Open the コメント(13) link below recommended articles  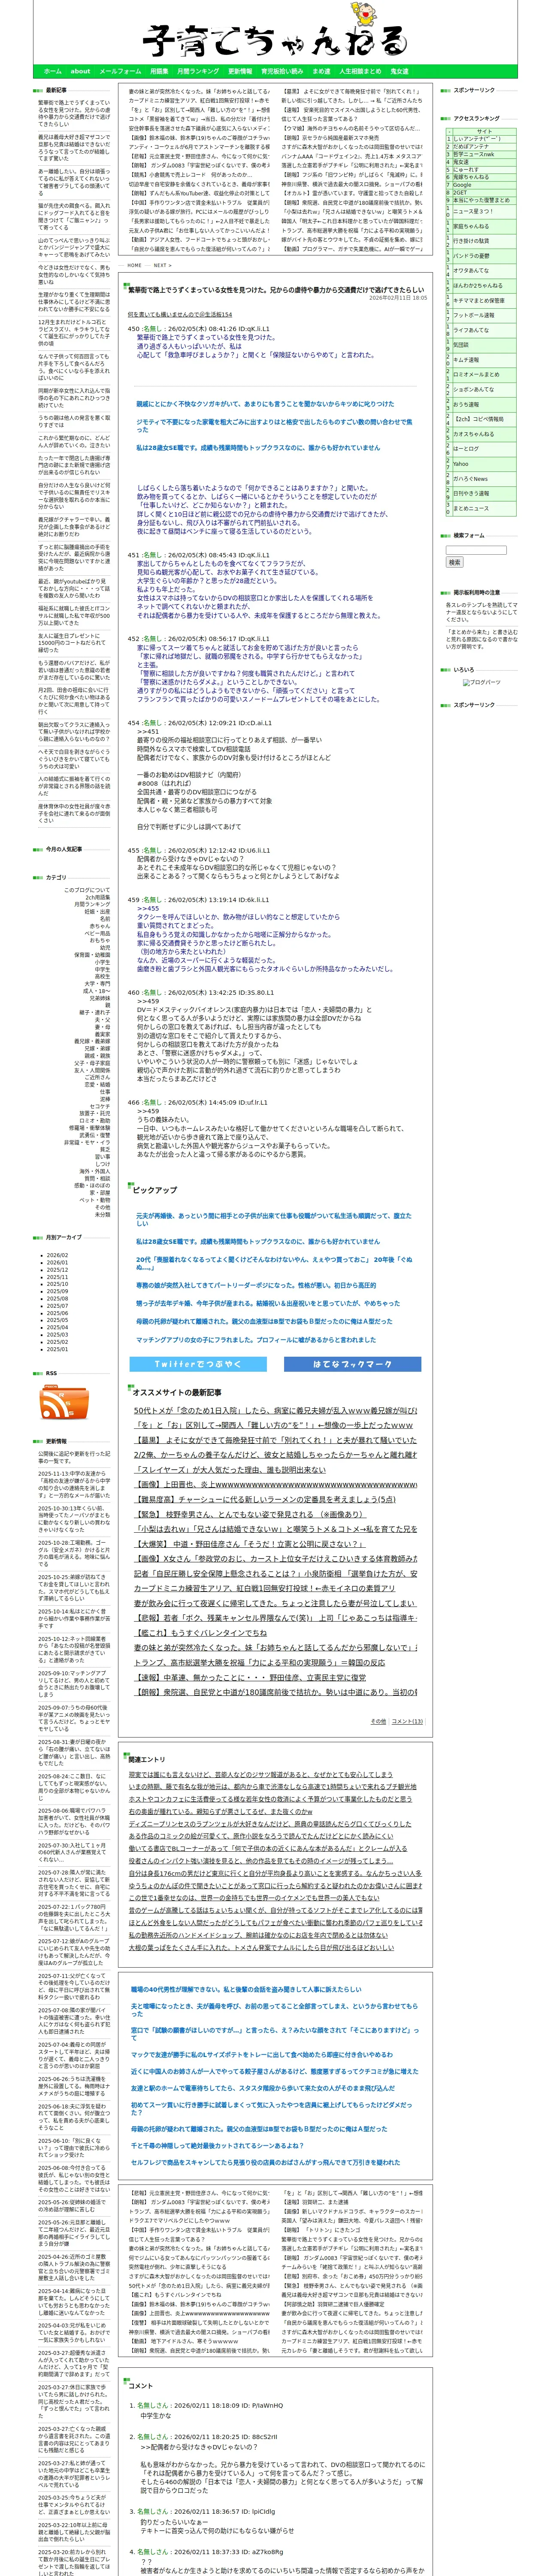pyautogui.click(x=407, y=1721)
